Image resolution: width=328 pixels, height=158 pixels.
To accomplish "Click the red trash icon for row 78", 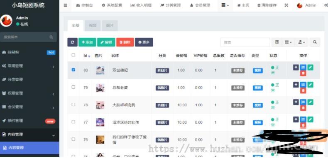I will pyautogui.click(x=303, y=108).
